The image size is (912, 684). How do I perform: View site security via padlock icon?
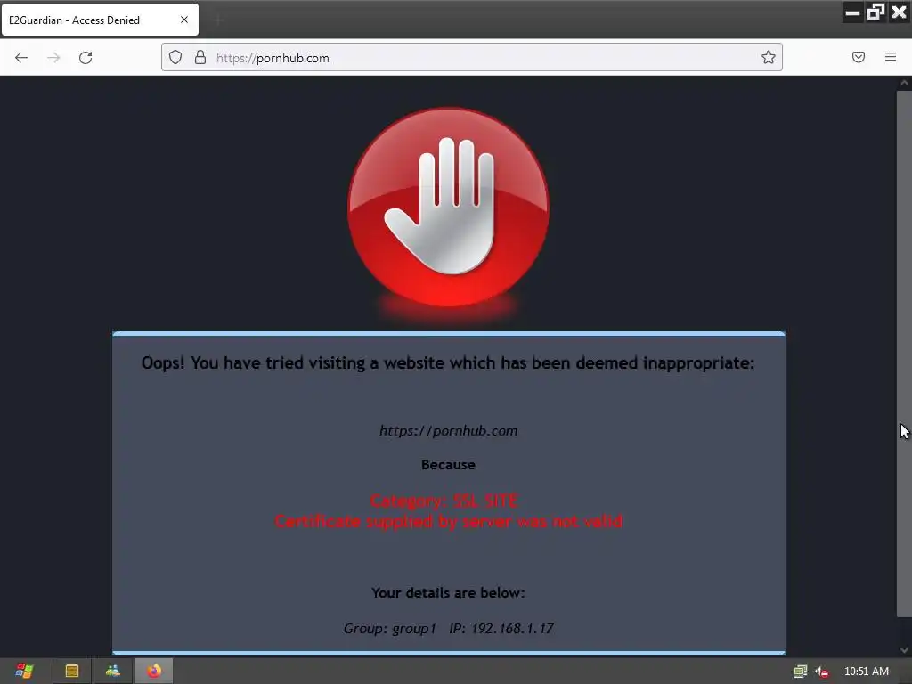tap(200, 57)
